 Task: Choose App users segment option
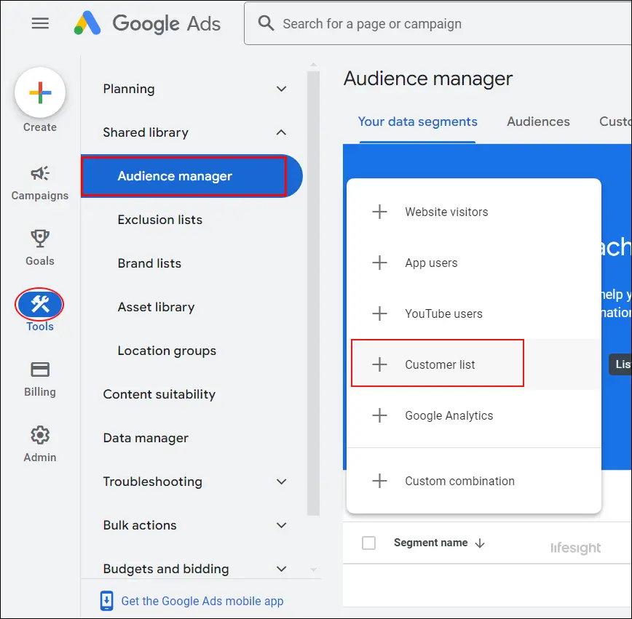pyautogui.click(x=473, y=263)
